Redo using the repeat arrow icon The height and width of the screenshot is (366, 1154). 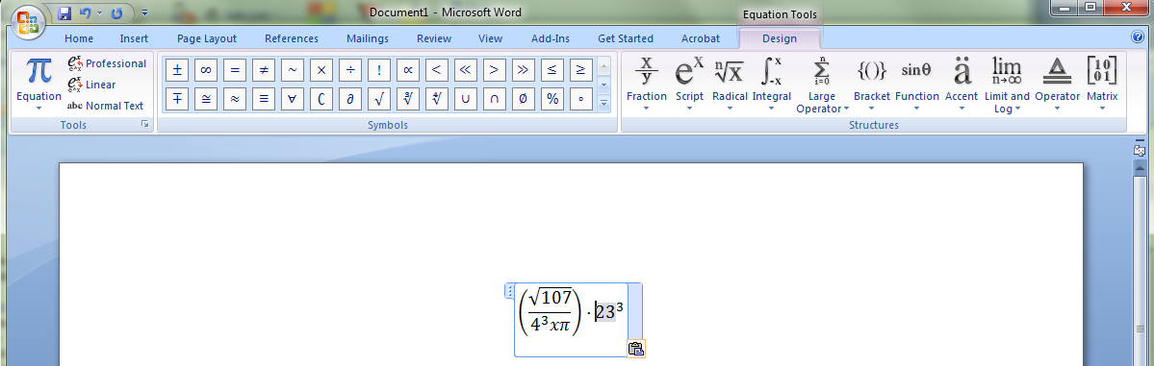(x=115, y=12)
